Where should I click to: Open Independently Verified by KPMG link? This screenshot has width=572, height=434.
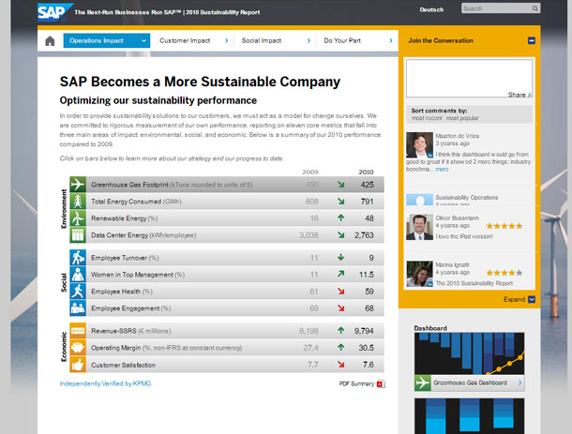pos(105,383)
